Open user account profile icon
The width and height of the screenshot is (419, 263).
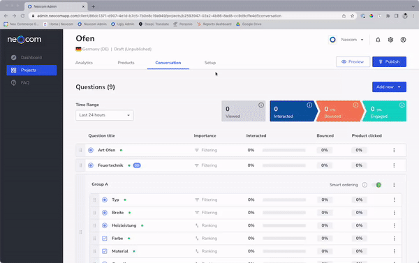click(x=403, y=40)
